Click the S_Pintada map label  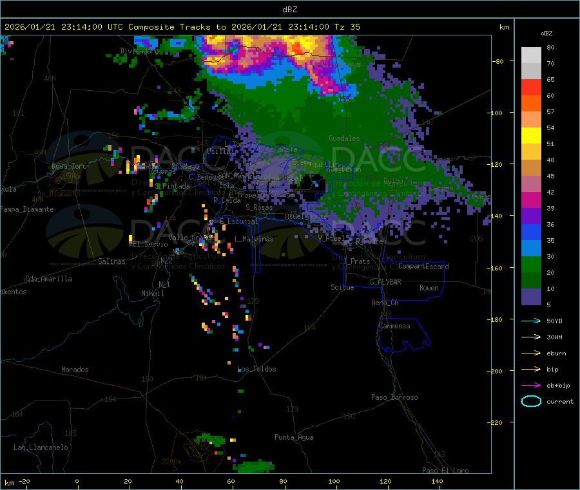[x=172, y=186]
